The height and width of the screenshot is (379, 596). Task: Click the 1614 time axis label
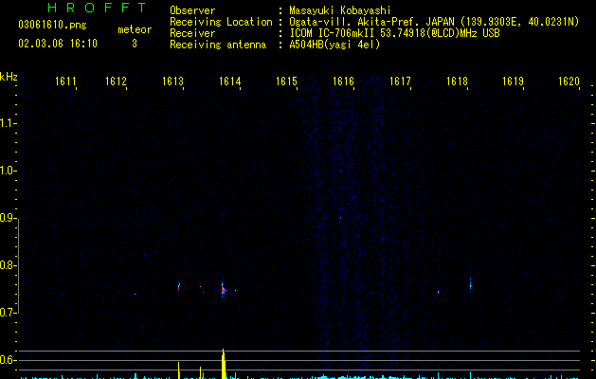(230, 81)
